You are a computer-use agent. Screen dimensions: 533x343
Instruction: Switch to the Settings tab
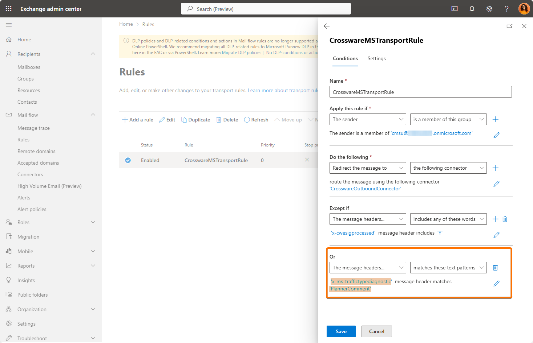point(376,59)
